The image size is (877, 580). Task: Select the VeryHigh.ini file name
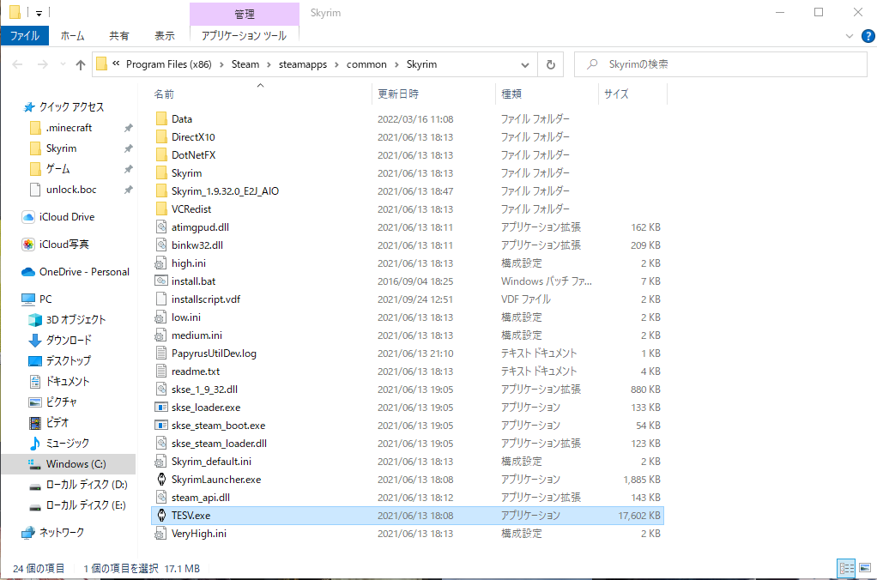[198, 533]
